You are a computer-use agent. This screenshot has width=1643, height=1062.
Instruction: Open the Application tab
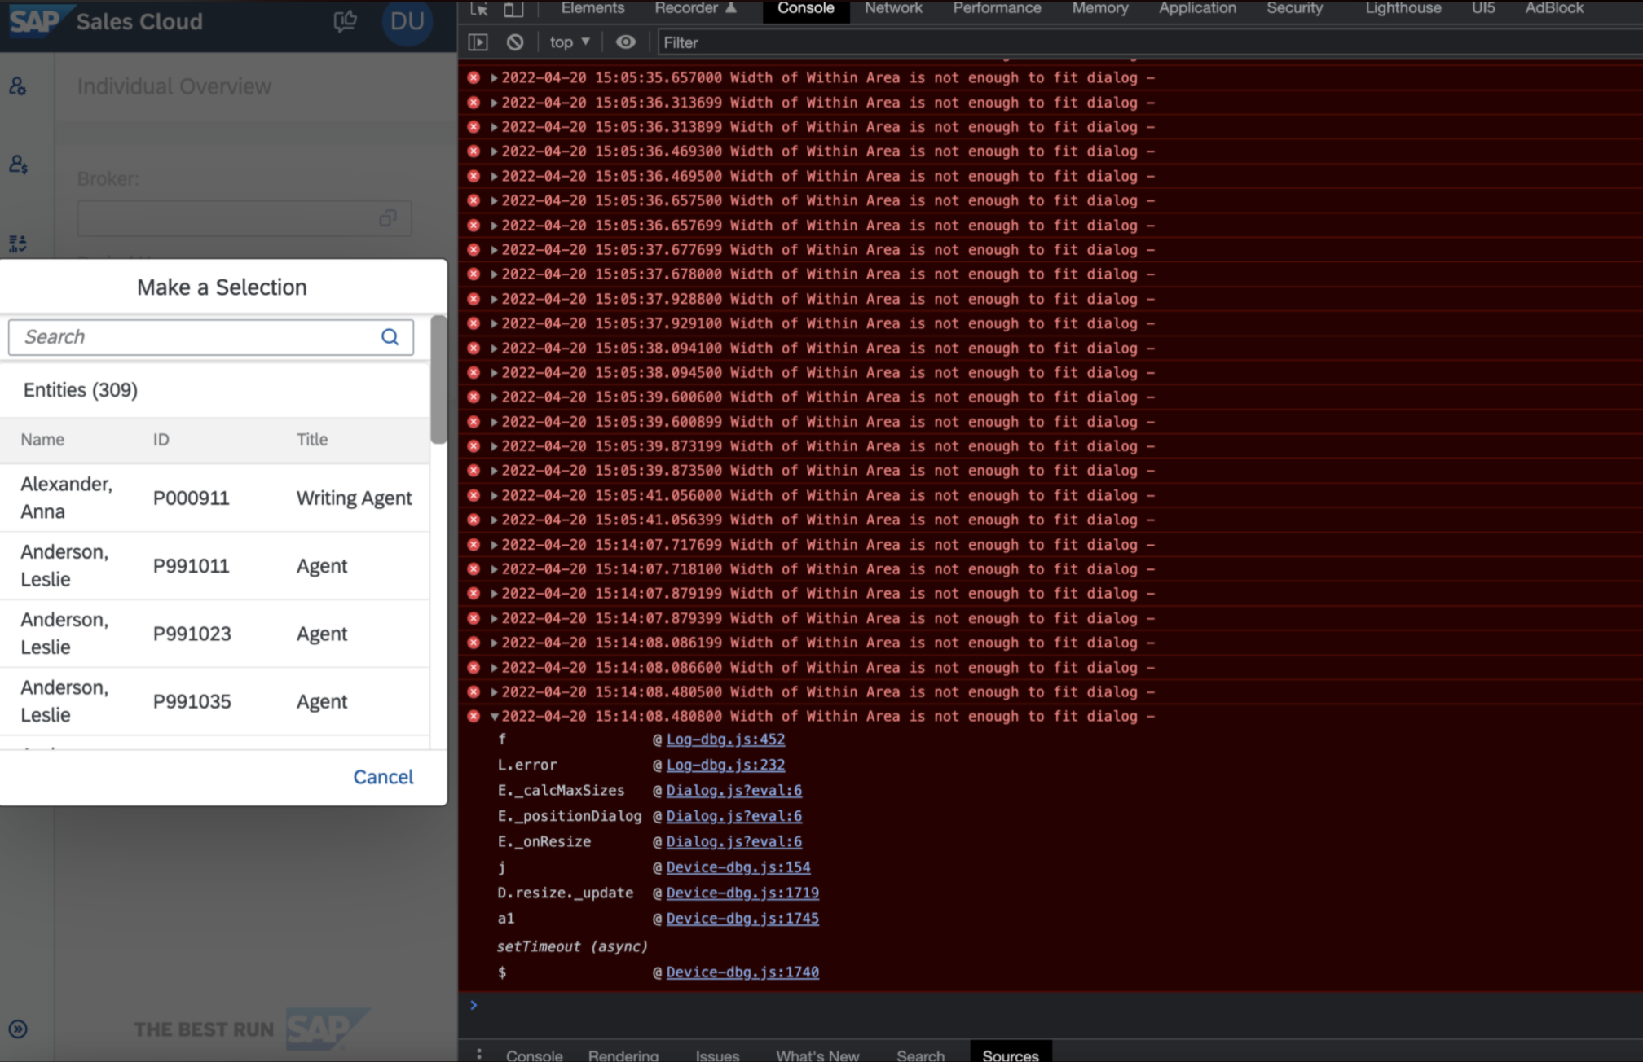pyautogui.click(x=1197, y=8)
